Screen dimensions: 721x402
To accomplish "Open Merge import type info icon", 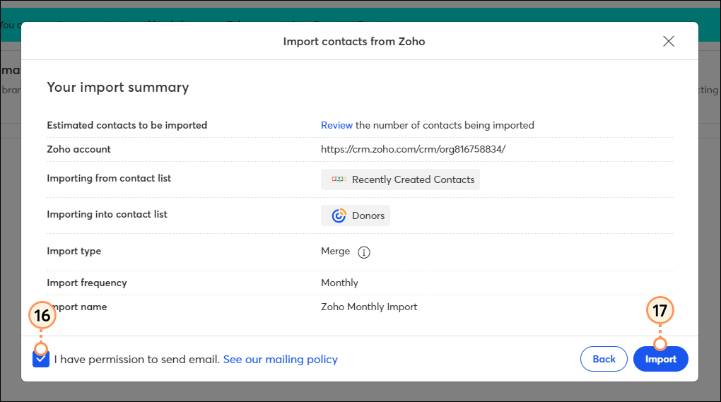I will (364, 252).
